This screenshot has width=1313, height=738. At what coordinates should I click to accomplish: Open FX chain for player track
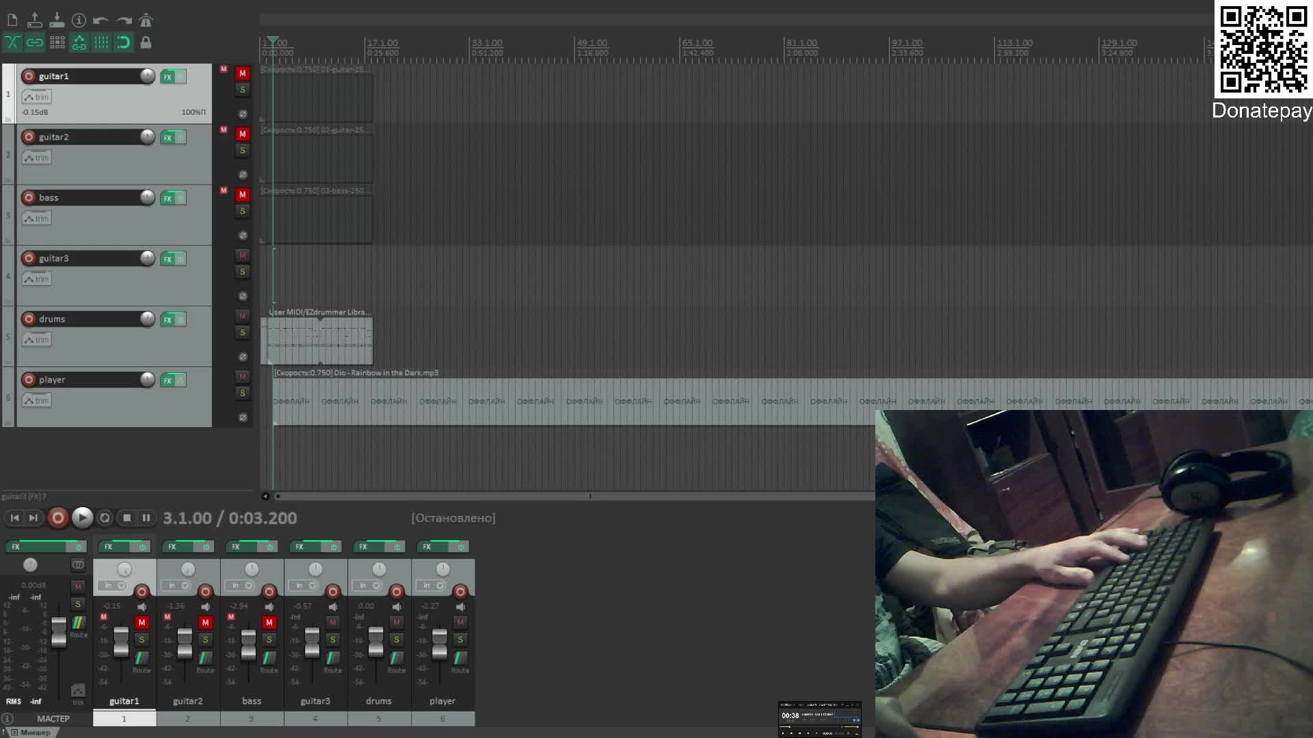point(168,381)
